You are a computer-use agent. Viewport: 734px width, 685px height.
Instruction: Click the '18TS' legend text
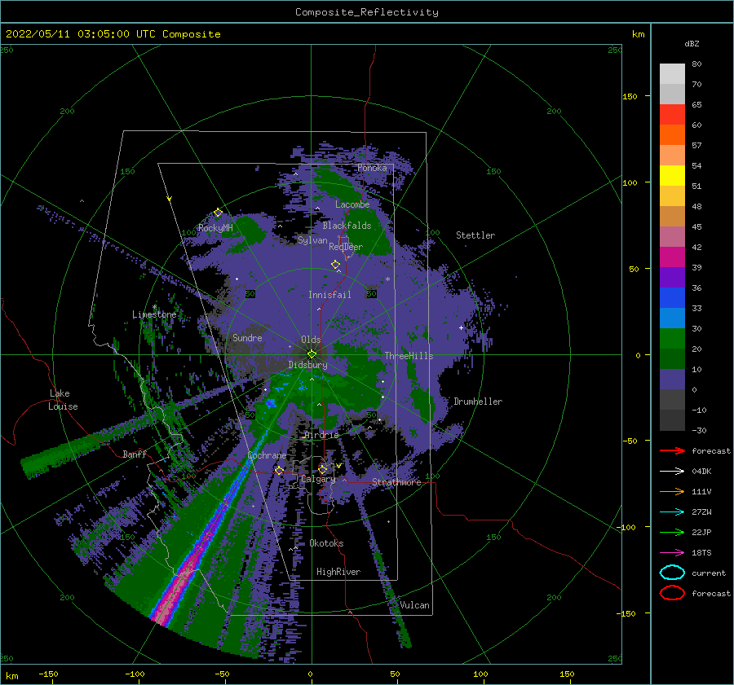tap(701, 553)
